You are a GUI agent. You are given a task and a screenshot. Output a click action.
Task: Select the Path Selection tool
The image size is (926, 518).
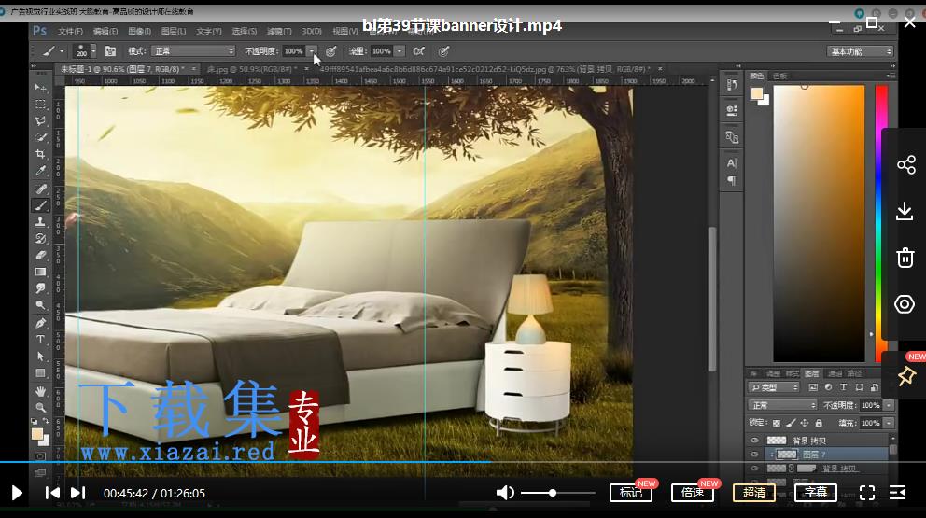coord(40,357)
